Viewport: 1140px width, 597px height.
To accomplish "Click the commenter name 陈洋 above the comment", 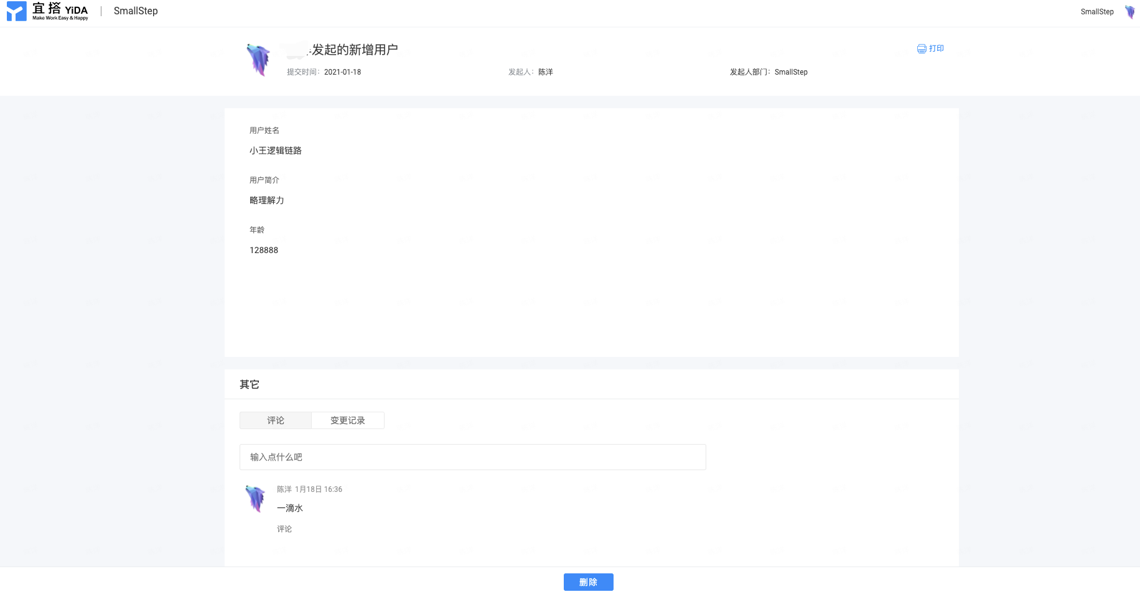I will [284, 489].
